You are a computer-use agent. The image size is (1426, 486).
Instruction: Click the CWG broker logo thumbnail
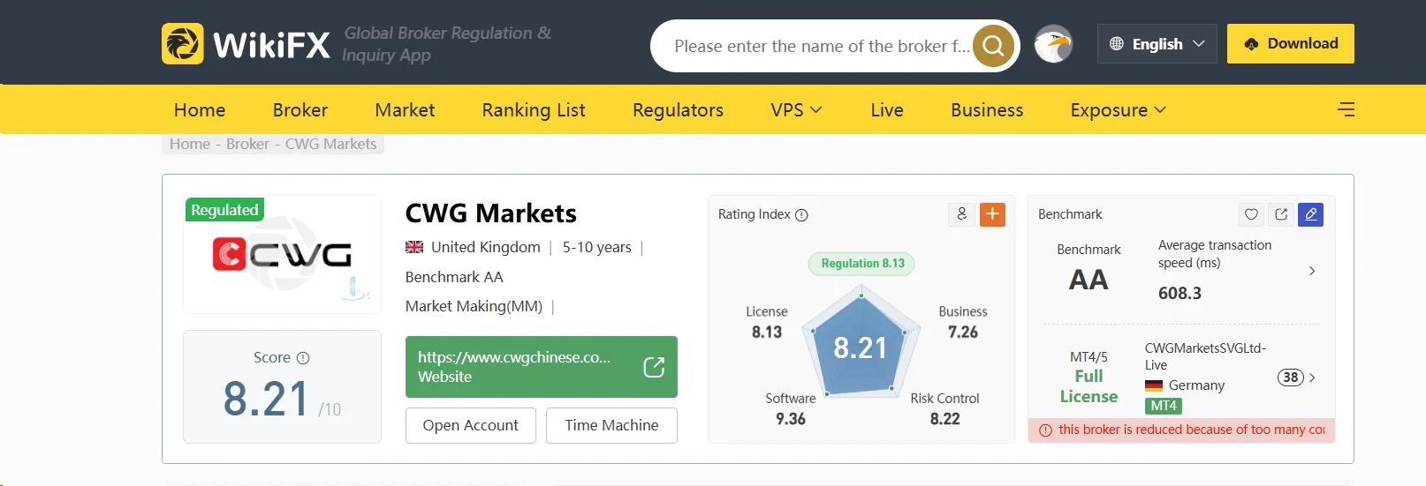pyautogui.click(x=282, y=254)
